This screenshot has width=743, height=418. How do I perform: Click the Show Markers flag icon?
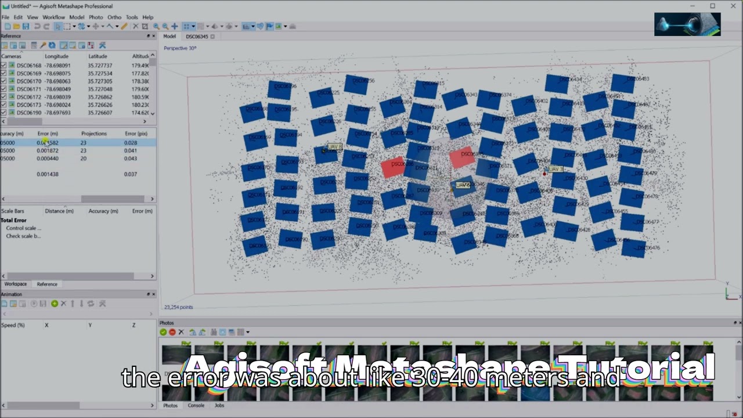(x=269, y=26)
